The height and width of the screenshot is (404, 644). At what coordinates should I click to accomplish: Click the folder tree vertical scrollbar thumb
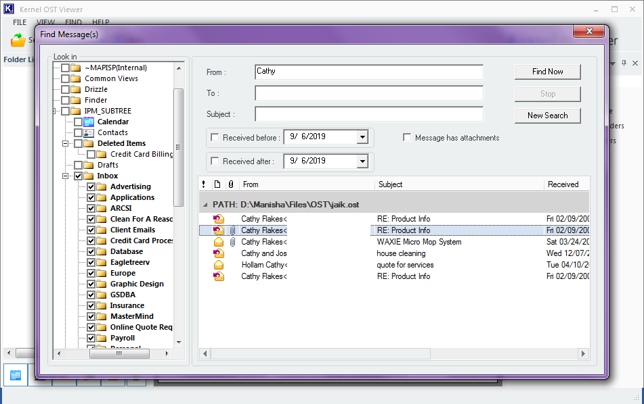179,147
